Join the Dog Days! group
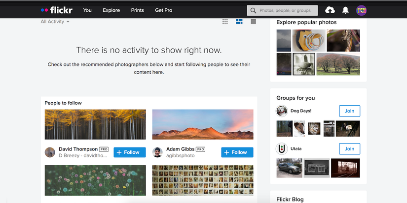 [349, 111]
